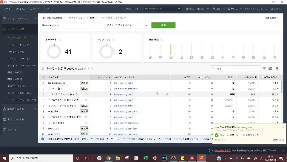Click the filter funnel icon above the table

[x=264, y=69]
